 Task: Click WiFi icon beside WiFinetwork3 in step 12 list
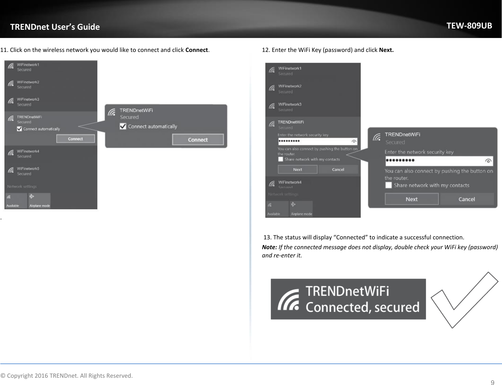tap(272, 106)
